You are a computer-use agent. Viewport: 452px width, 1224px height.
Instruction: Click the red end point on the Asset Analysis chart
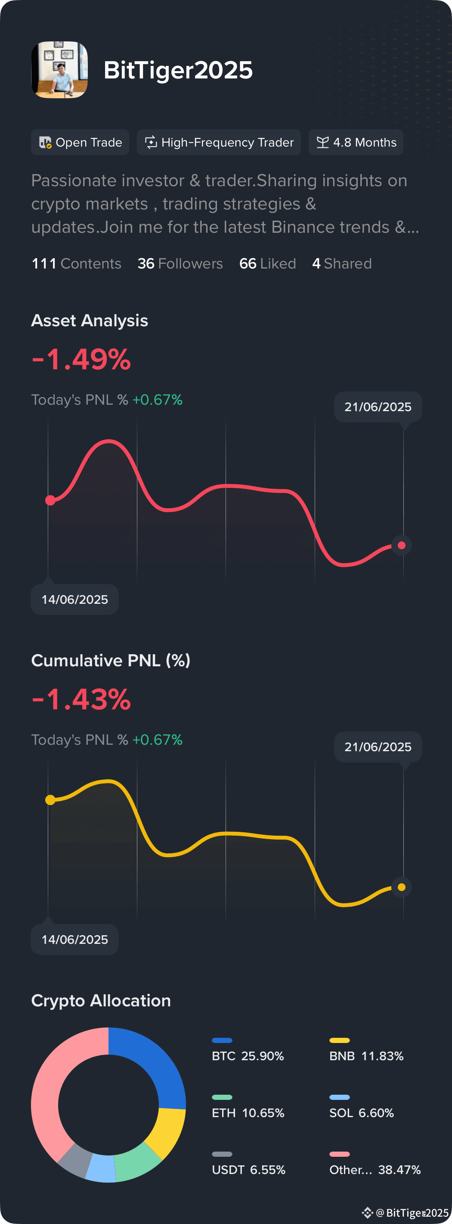(402, 545)
